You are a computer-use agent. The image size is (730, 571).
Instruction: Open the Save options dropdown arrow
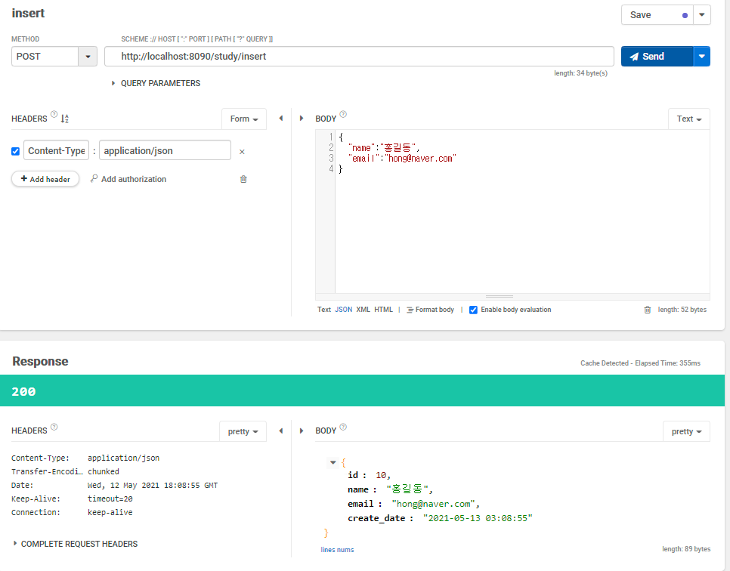pos(702,15)
